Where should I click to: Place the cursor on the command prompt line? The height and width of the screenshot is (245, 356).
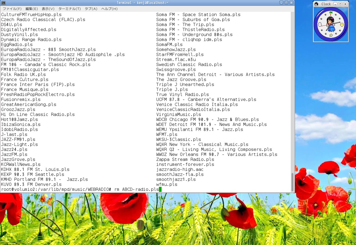[79, 189]
